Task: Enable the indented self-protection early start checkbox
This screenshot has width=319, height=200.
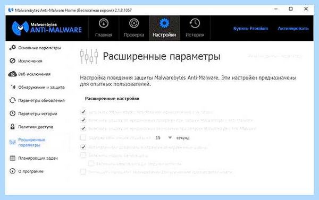Action: 91,163
